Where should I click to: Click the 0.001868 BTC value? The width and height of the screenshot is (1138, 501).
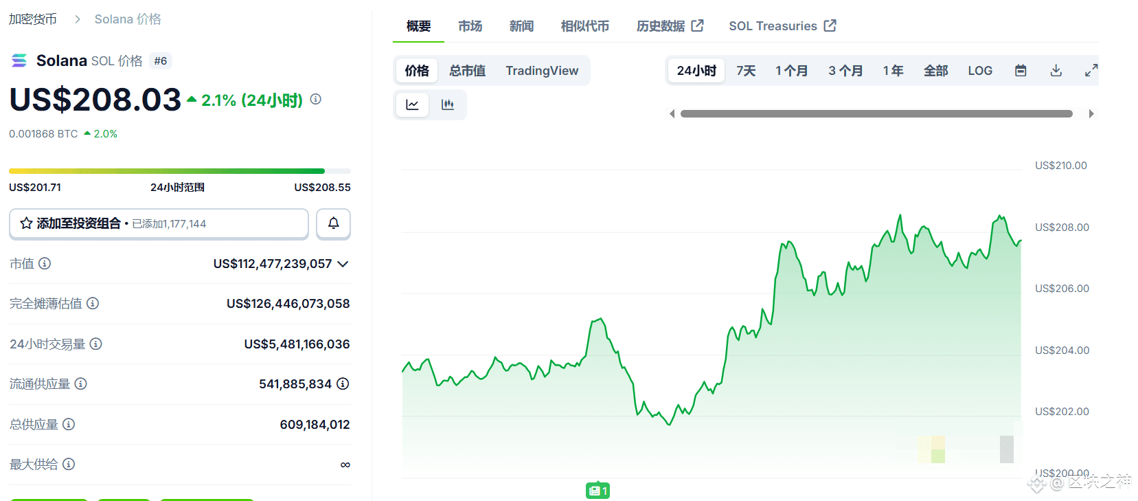[x=43, y=134]
